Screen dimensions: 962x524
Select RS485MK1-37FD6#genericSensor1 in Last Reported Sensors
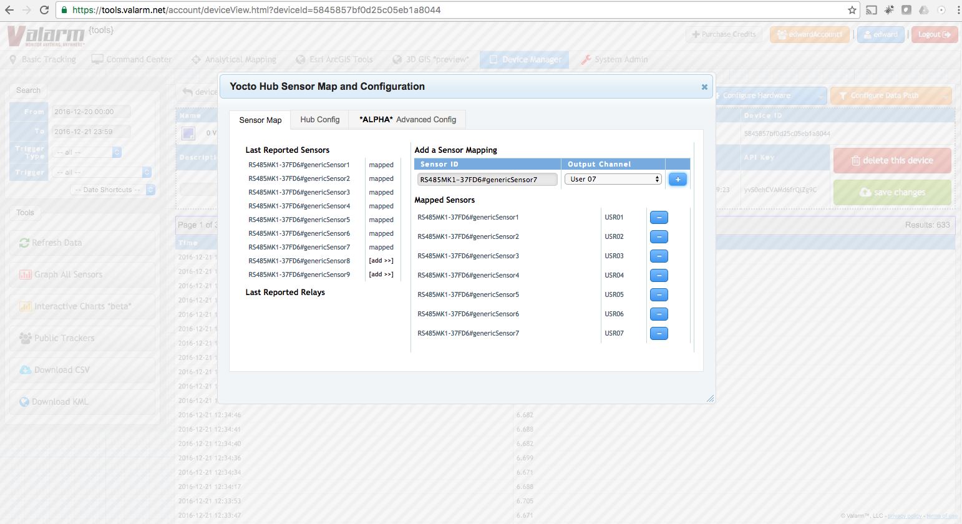click(299, 165)
